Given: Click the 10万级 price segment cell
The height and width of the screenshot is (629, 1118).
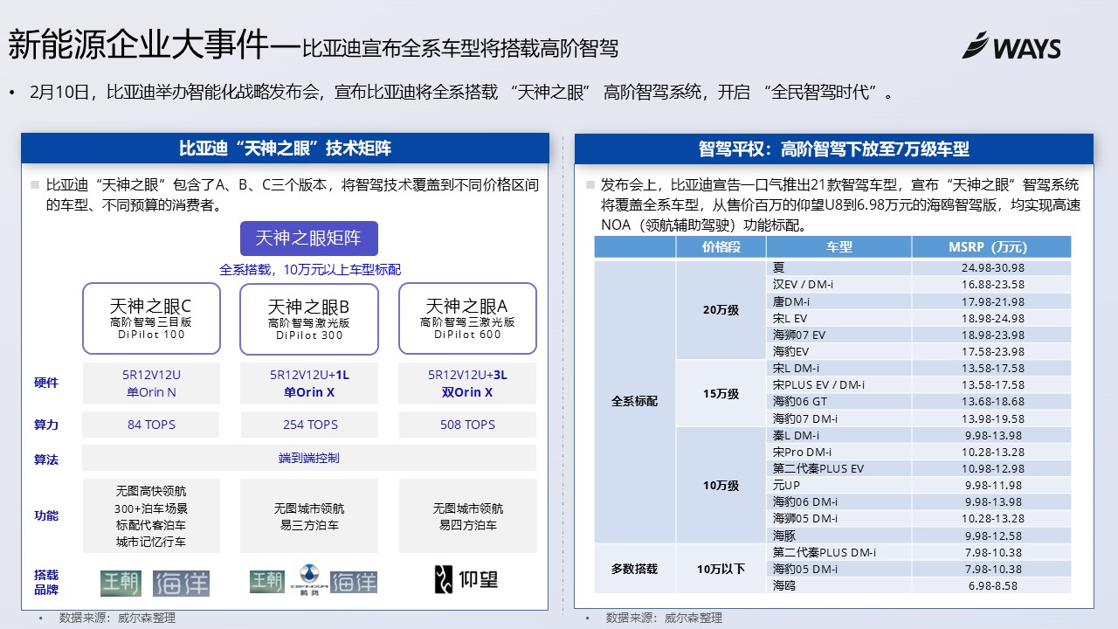Looking at the screenshot, I should [x=721, y=485].
